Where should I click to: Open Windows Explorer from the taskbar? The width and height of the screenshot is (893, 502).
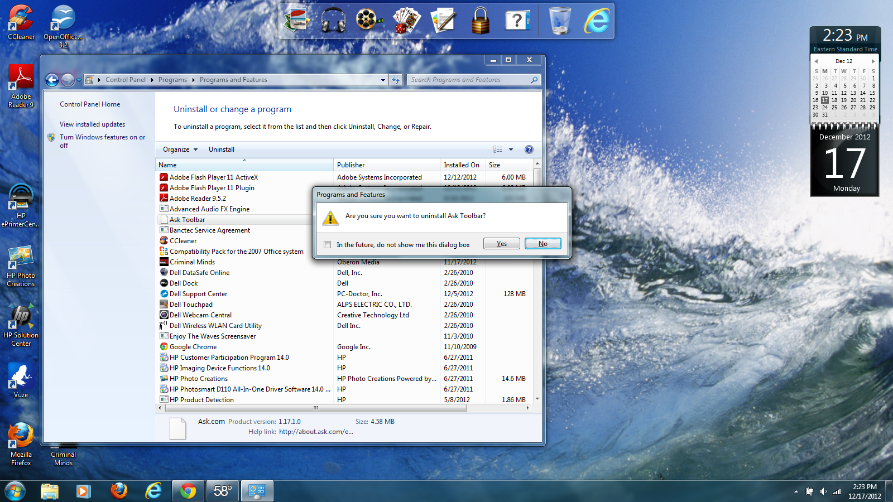50,491
